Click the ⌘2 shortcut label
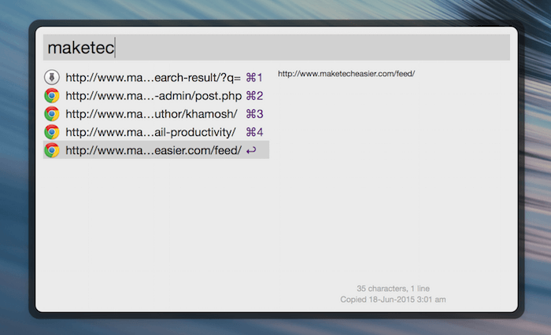The width and height of the screenshot is (551, 335). tap(254, 96)
